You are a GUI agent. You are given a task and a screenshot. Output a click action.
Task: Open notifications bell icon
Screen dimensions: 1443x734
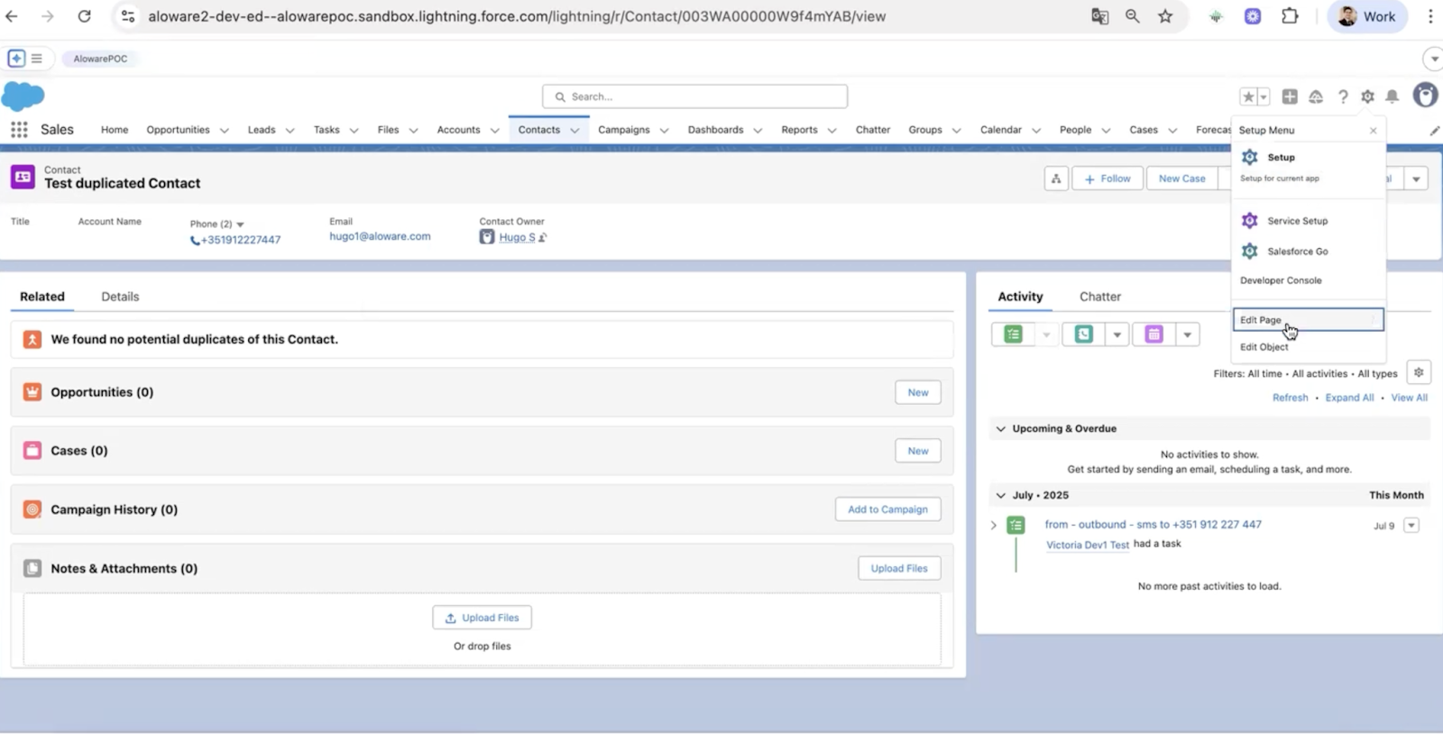click(x=1392, y=96)
